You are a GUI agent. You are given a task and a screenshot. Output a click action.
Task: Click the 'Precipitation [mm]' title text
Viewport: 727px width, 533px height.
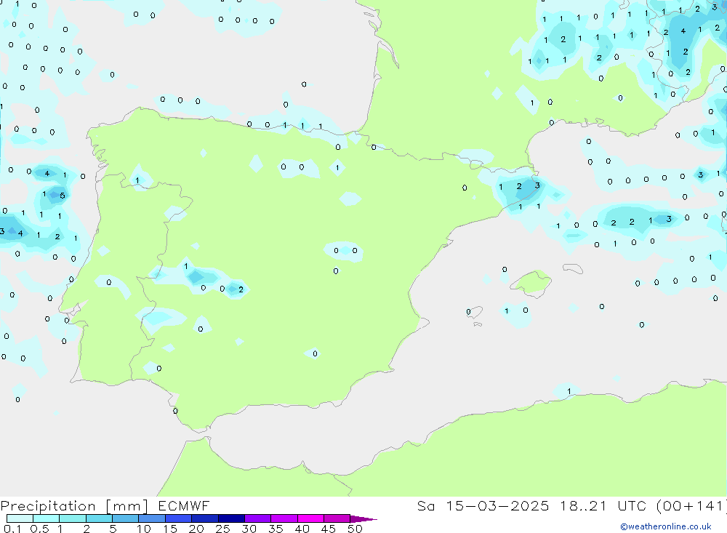[x=74, y=506]
